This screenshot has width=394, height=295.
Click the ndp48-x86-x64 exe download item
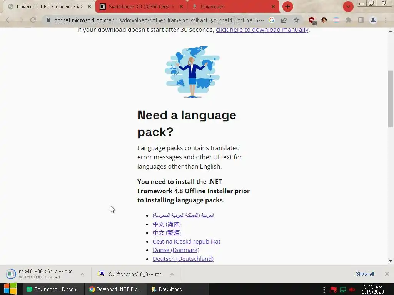pos(40,274)
